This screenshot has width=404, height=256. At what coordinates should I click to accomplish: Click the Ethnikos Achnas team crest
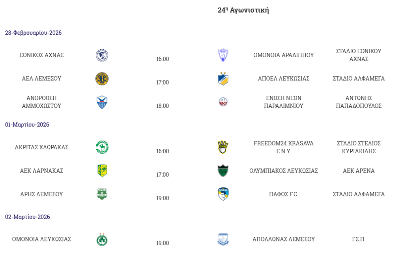pyautogui.click(x=102, y=56)
